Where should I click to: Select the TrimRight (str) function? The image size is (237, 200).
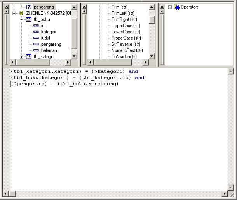124,19
